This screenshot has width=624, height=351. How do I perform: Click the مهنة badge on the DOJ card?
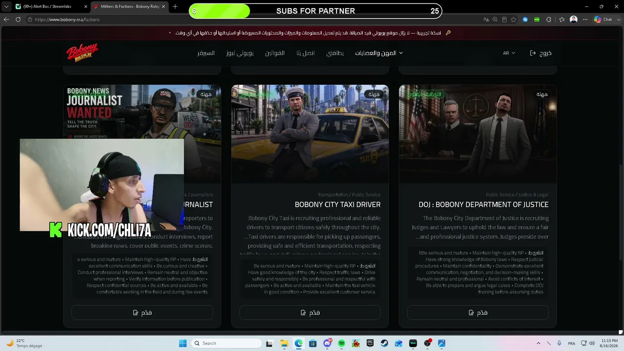coord(542,94)
